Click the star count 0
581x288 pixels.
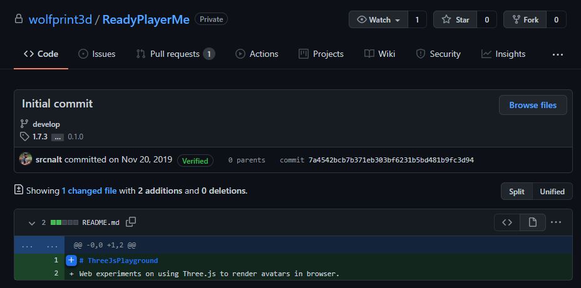coord(487,19)
